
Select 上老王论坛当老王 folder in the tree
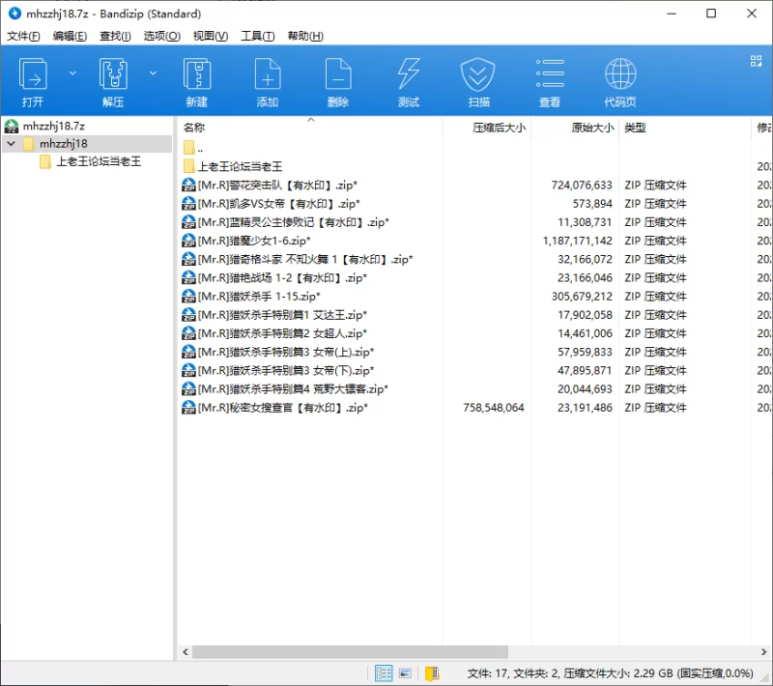tap(99, 161)
